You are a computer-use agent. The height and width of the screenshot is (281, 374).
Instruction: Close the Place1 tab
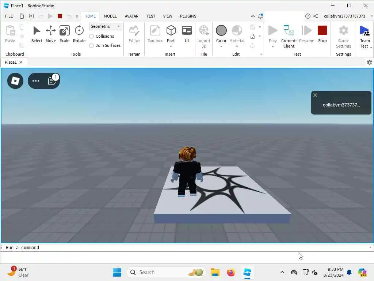tap(21, 62)
